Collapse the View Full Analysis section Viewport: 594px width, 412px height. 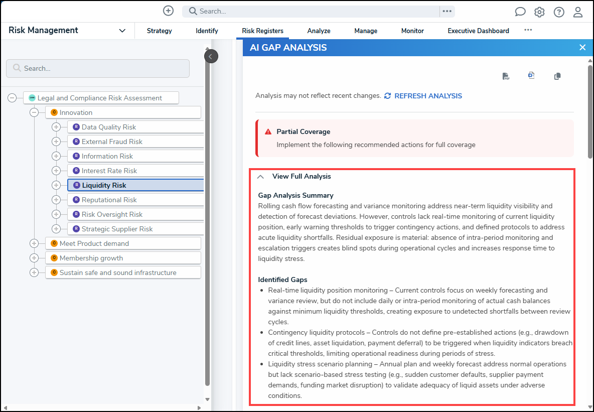pos(260,177)
